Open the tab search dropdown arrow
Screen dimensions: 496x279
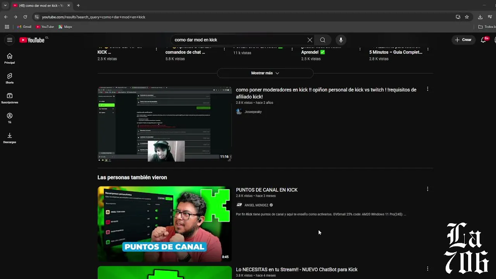tap(5, 5)
